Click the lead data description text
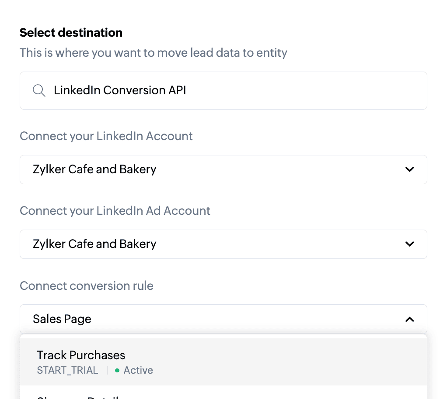This screenshot has height=399, width=440. [x=154, y=53]
